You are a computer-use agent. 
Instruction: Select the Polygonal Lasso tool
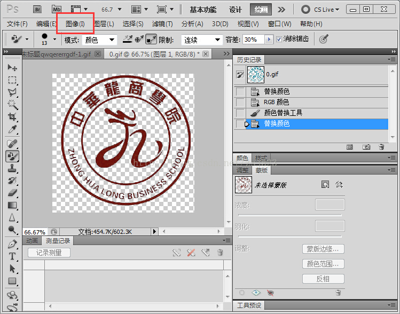[x=12, y=92]
